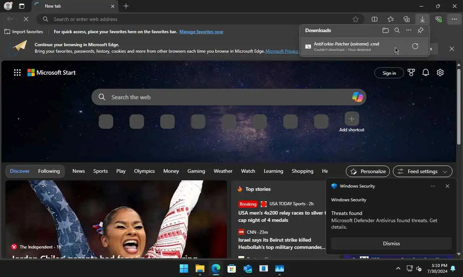The image size is (463, 277).
Task: Open Collections icon in toolbar
Action: pos(407,19)
